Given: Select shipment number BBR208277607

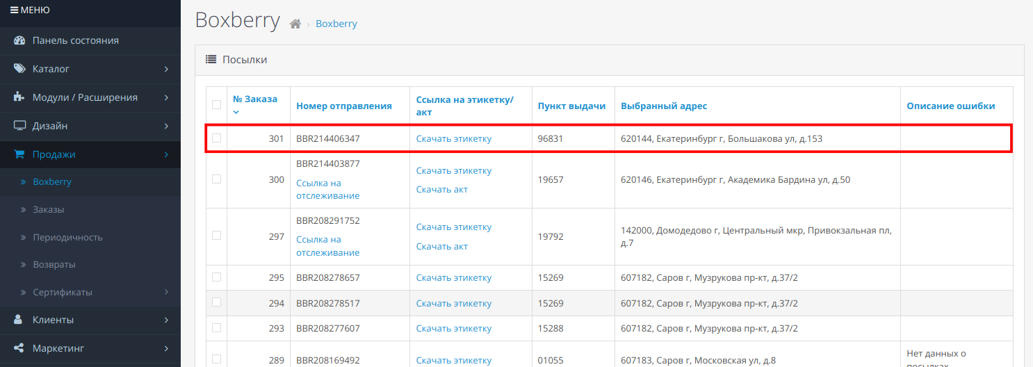Looking at the screenshot, I should [x=328, y=328].
